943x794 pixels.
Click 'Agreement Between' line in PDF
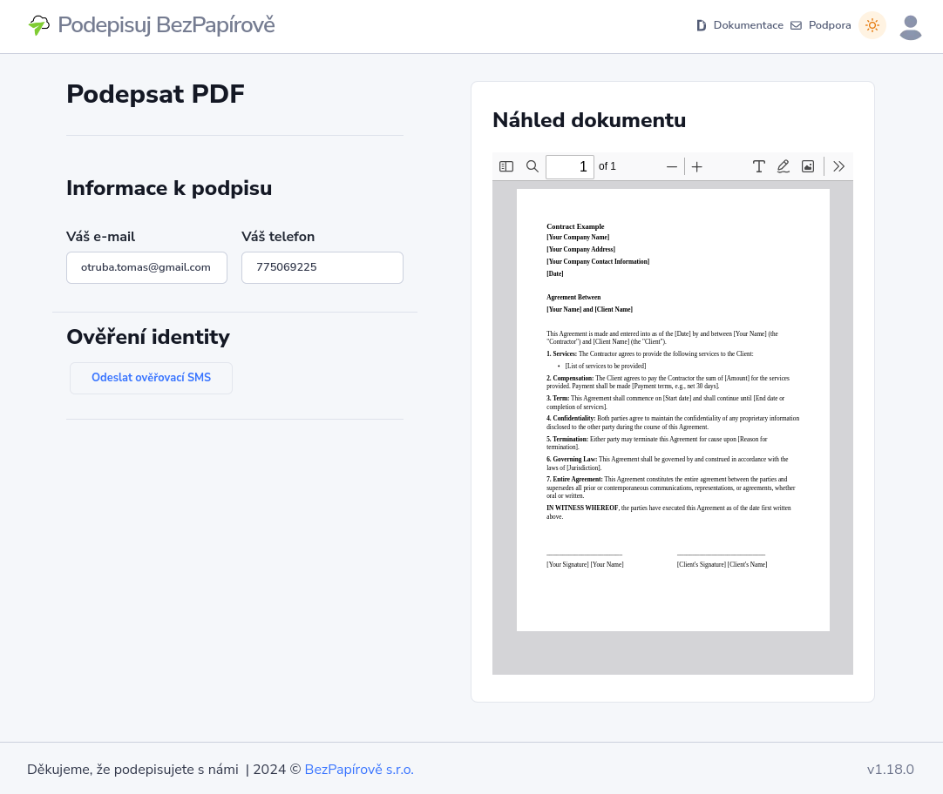[x=573, y=297]
